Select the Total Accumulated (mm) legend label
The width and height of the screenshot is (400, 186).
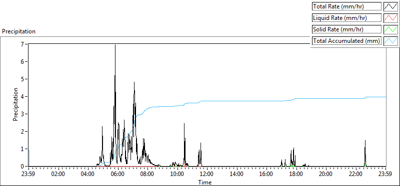pyautogui.click(x=346, y=41)
